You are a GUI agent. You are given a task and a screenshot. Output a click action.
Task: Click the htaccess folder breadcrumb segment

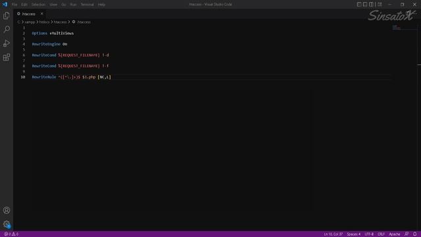(60, 22)
